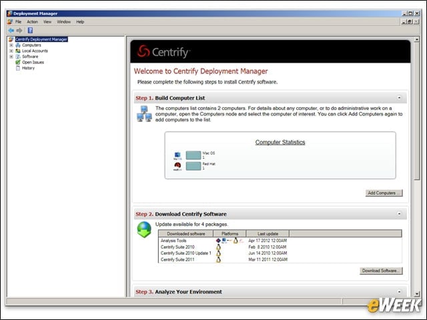This screenshot has height=320, width=427.
Task: Select the History tree item
Action: 28,68
